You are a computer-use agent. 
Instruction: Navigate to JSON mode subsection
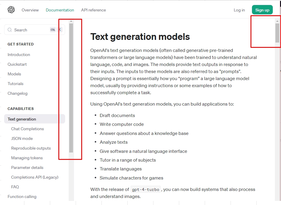(22, 138)
